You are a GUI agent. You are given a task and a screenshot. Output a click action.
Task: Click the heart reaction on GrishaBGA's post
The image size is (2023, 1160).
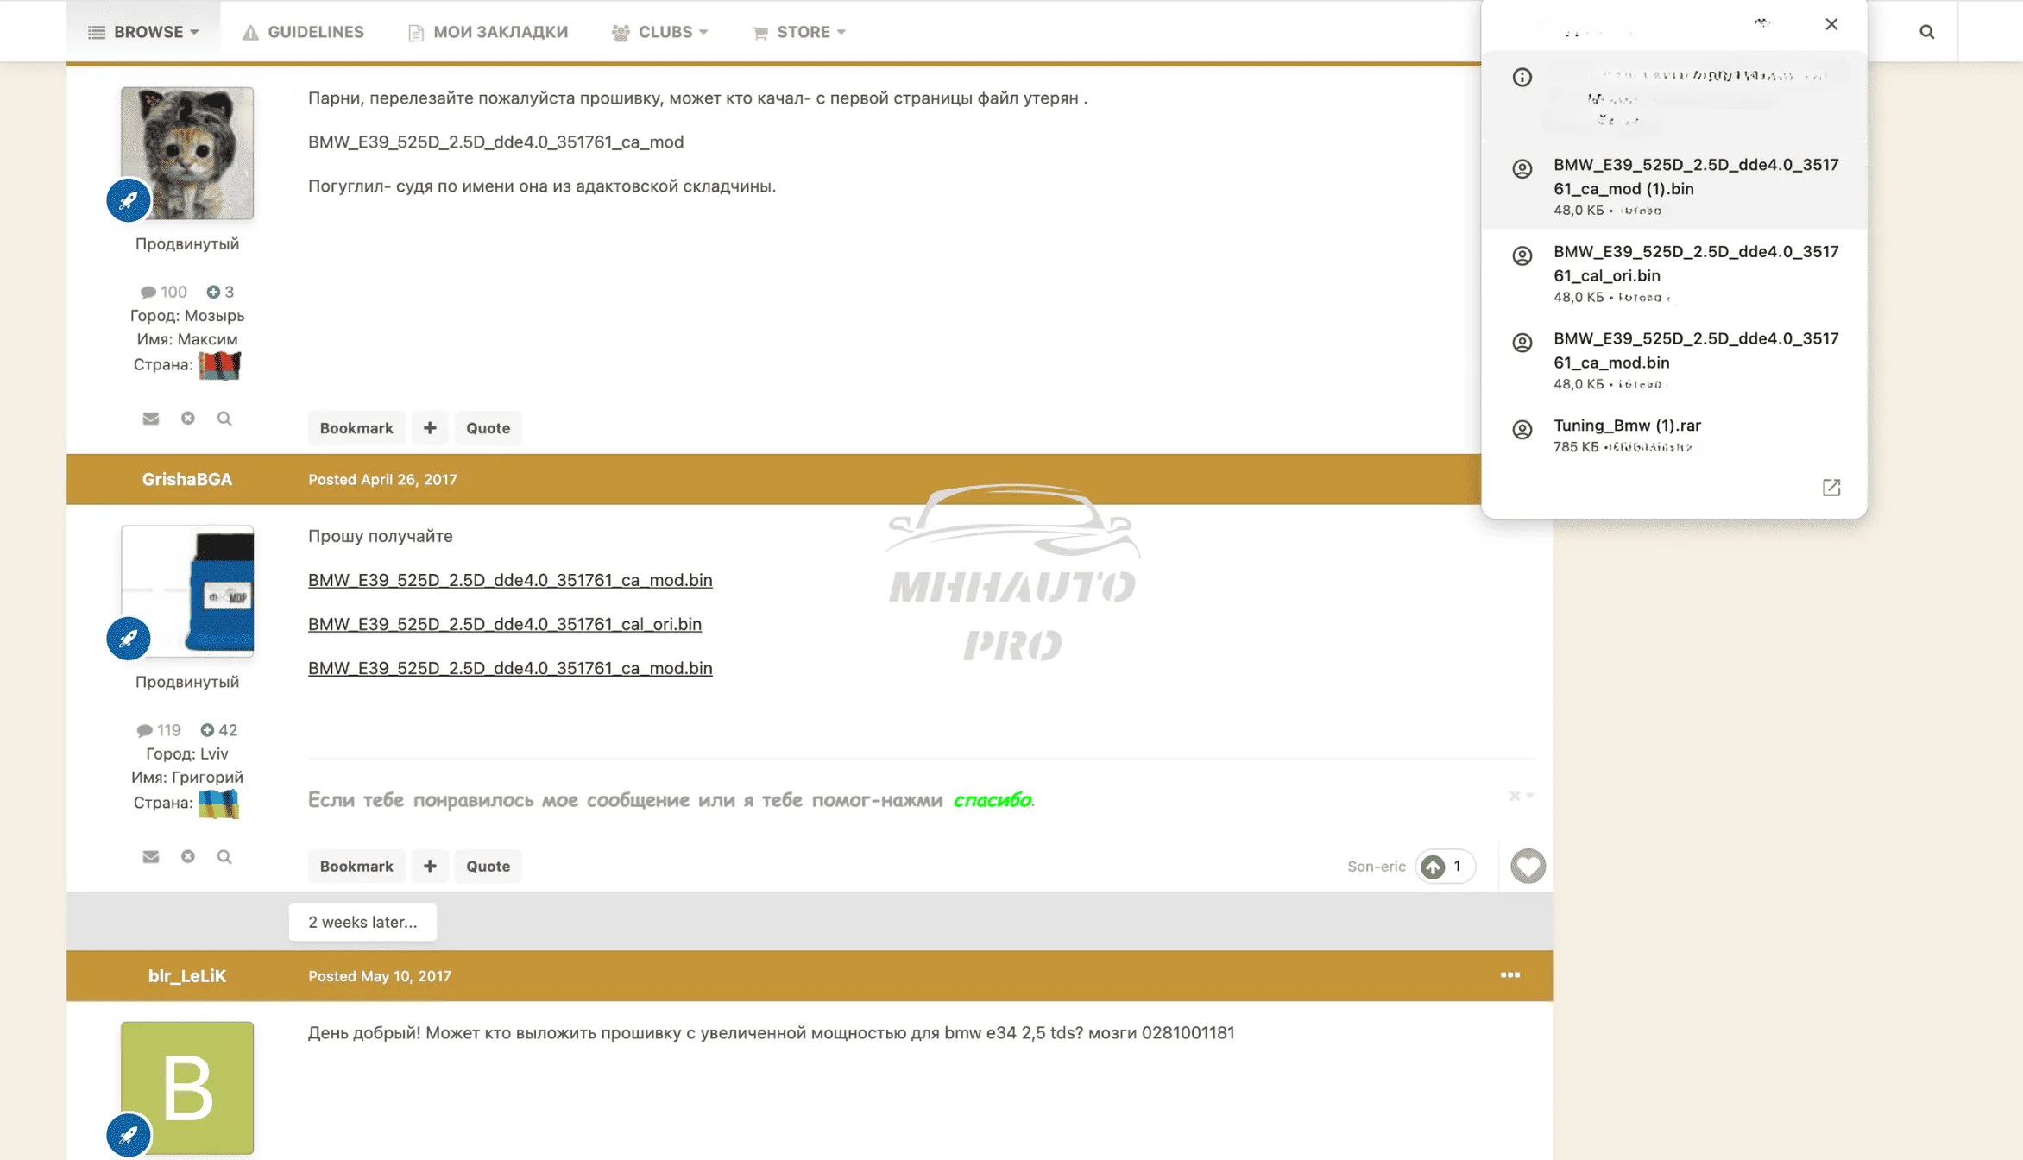(x=1528, y=866)
